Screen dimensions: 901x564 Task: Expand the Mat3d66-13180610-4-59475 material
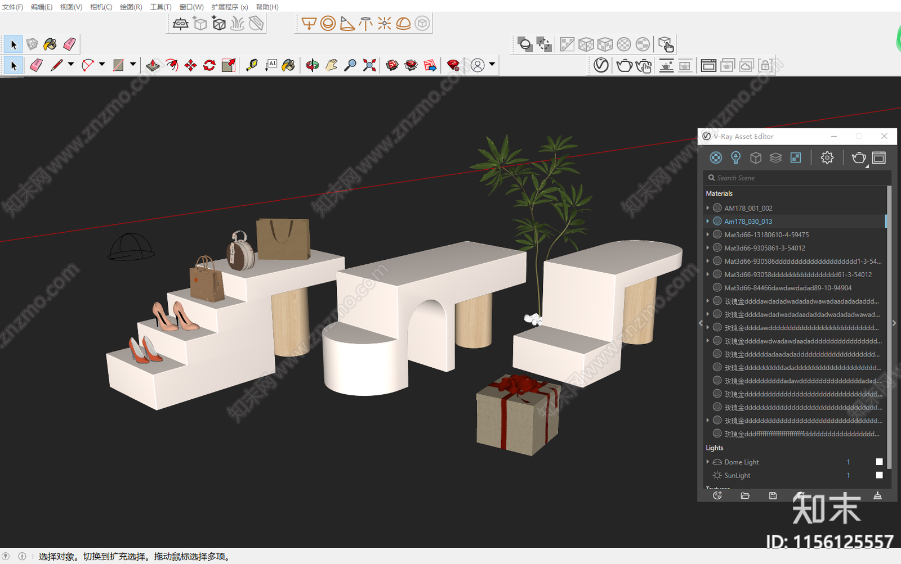click(x=708, y=234)
